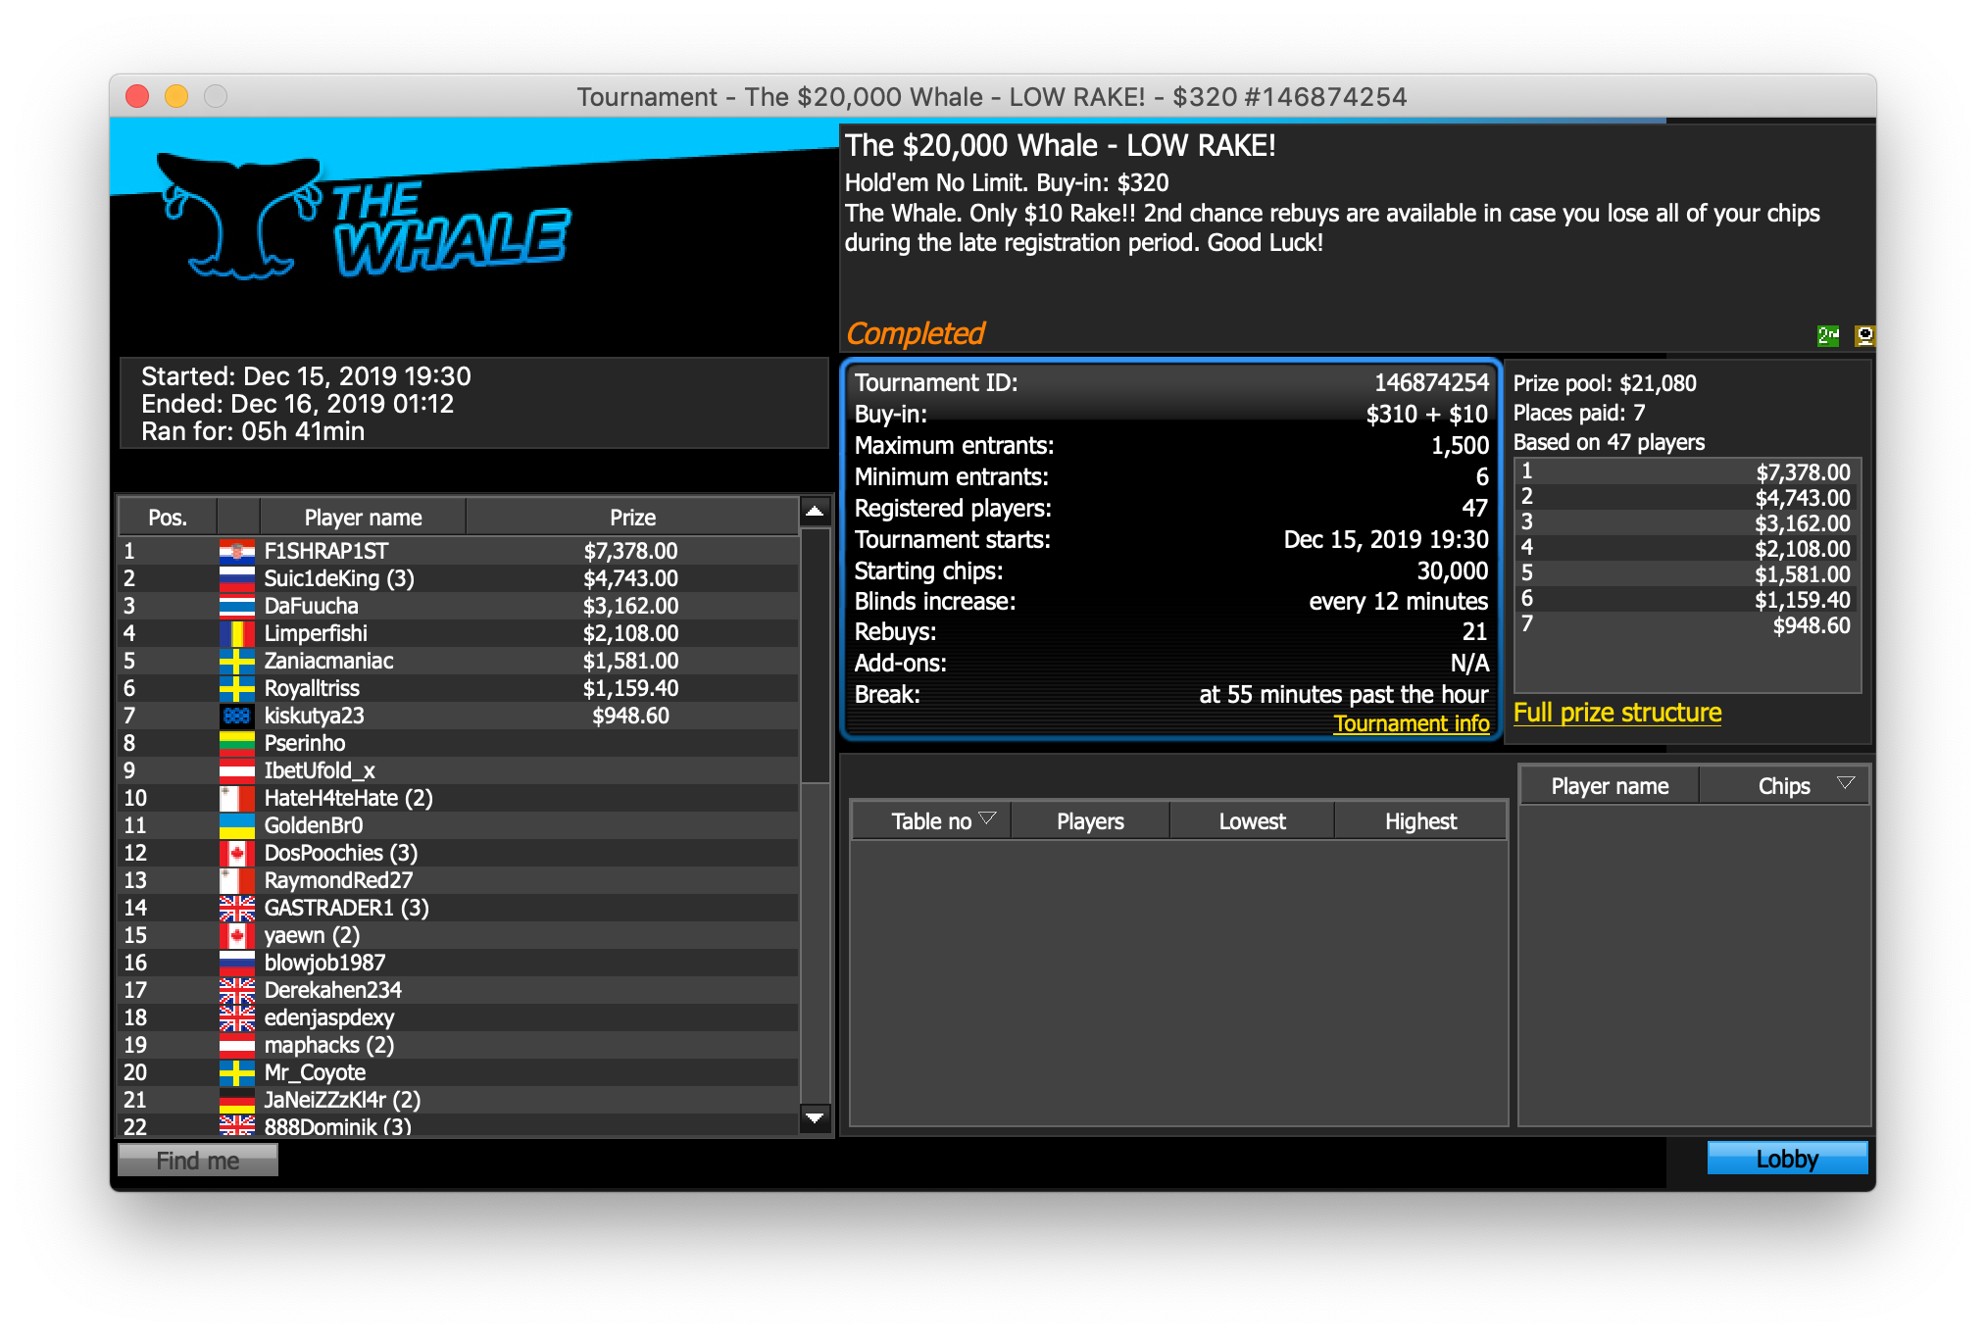The width and height of the screenshot is (1986, 1337).
Task: Sort tables by Table no column arrow
Action: [x=987, y=818]
